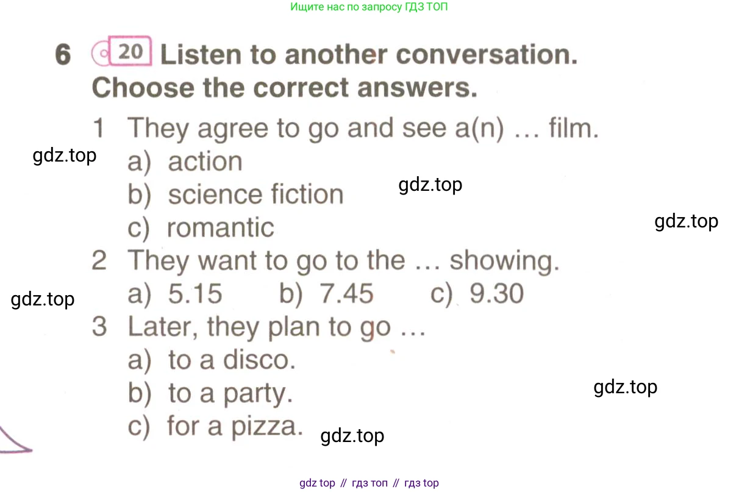The height and width of the screenshot is (492, 739).
Task: Select answer a) action
Action: [x=185, y=162]
